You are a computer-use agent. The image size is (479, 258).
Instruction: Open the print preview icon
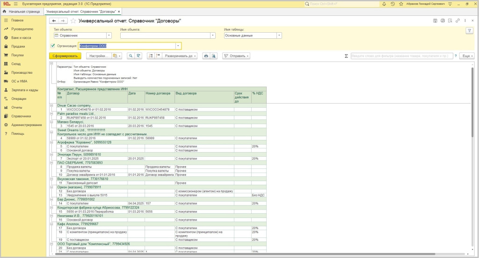pyautogui.click(x=214, y=56)
